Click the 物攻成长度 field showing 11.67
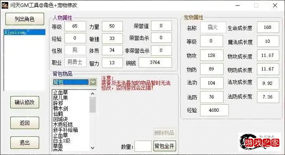Image resolution: width=285 pixels, height=155 pixels. tap(268, 55)
